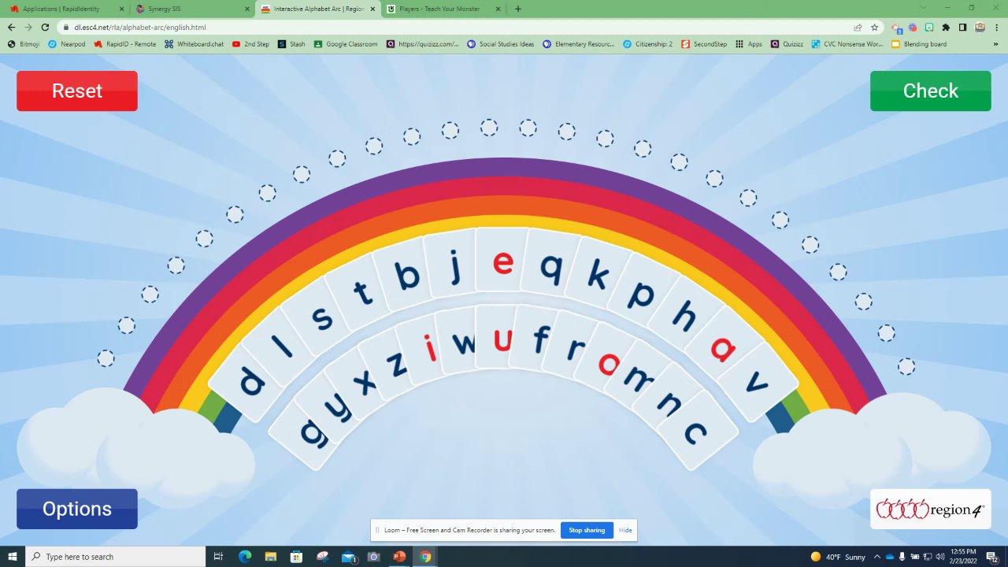Select the letter z tile

tap(396, 364)
